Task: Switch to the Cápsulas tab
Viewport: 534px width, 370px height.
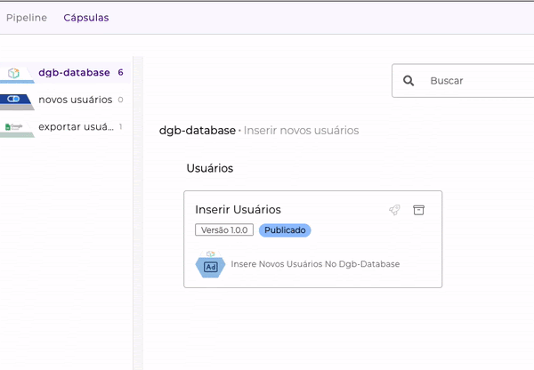Action: pos(86,17)
